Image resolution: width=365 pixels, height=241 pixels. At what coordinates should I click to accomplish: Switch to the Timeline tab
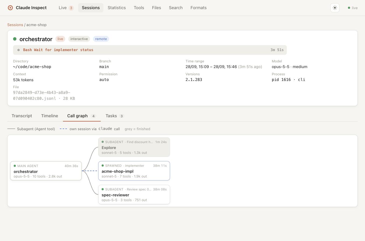tap(50, 116)
